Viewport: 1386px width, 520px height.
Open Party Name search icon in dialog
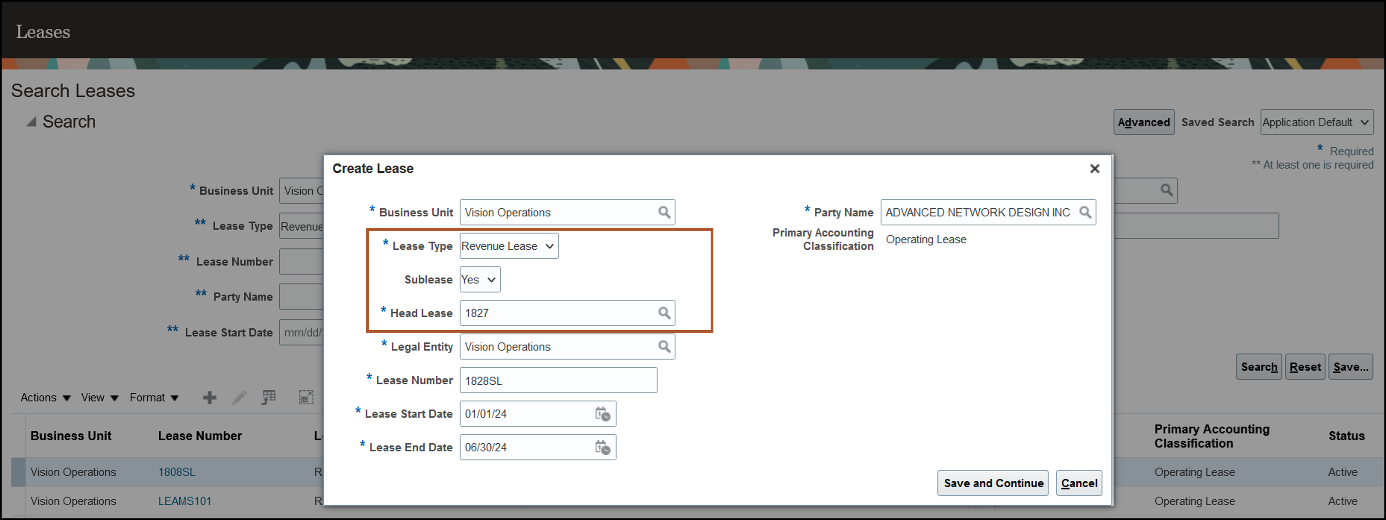click(1085, 212)
